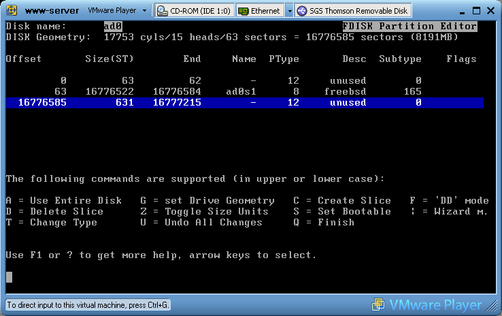Click the 'A = Use Entire Disk' command
Screen dimensions: 502x316
(x=64, y=201)
